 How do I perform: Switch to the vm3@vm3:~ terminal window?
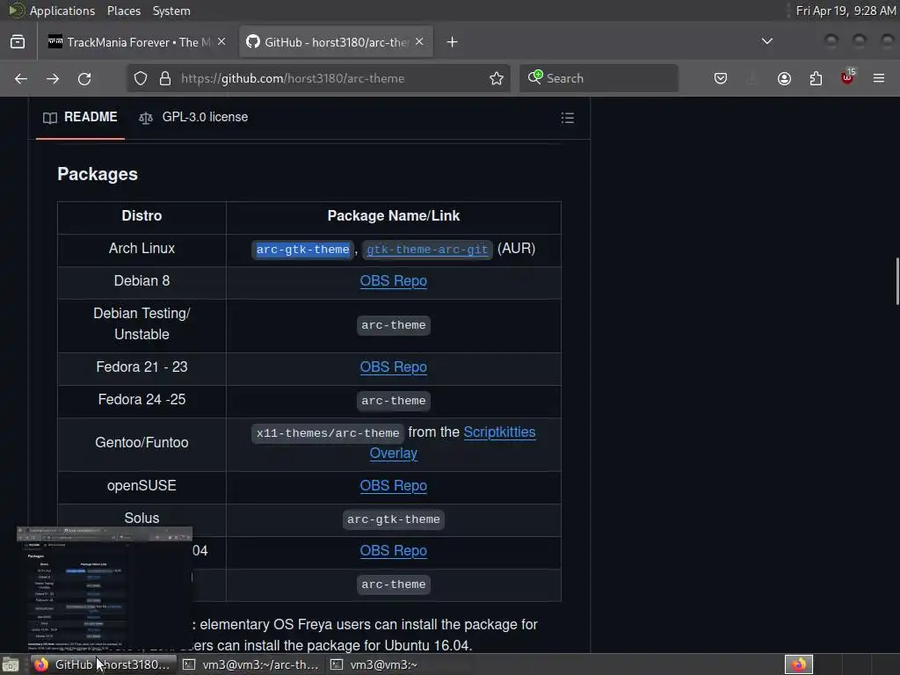tap(398, 664)
